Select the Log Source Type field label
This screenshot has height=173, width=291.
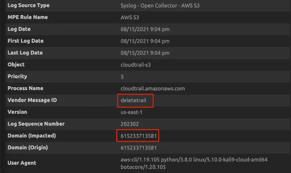(28, 5)
